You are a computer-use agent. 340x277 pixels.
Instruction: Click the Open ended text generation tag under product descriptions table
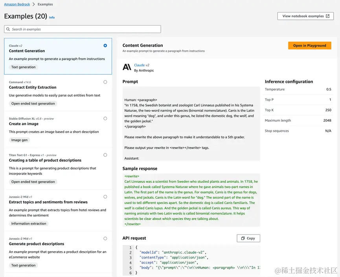pos(33,182)
